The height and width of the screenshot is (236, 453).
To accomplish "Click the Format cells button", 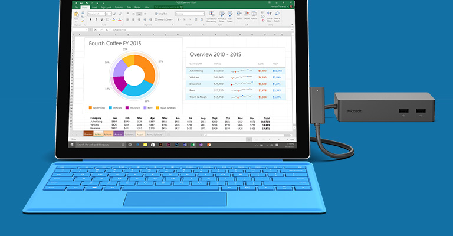I will coord(254,15).
